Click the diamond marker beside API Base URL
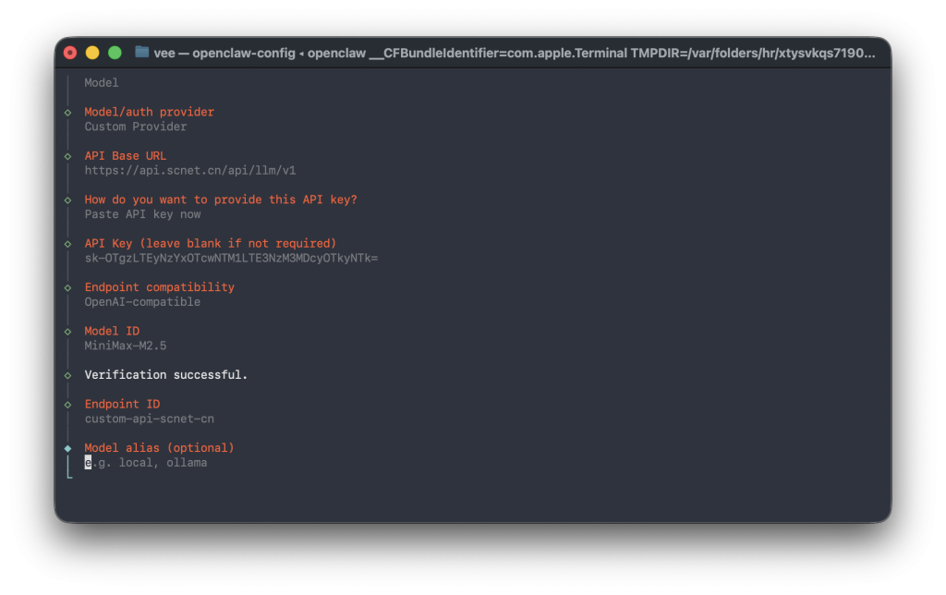Image resolution: width=946 pixels, height=595 pixels. click(67, 156)
